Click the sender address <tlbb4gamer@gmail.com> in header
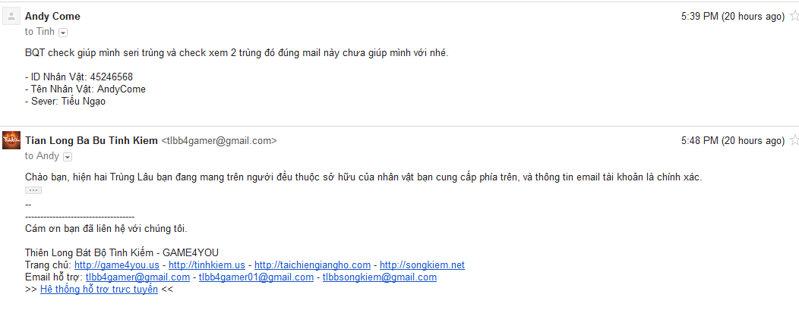This screenshot has height=310, width=799. tap(219, 141)
